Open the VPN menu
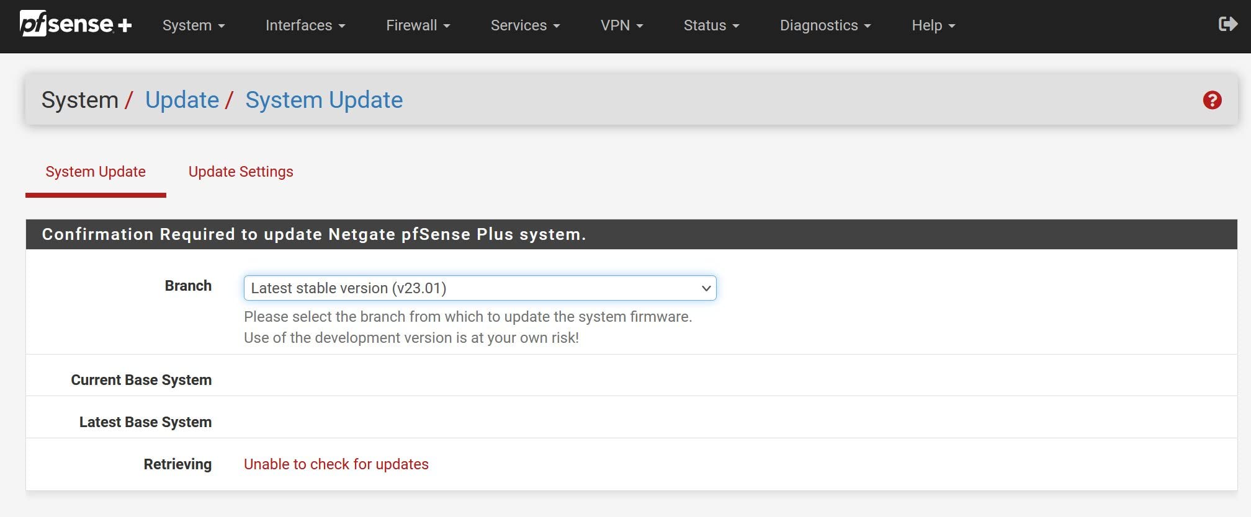 621,25
